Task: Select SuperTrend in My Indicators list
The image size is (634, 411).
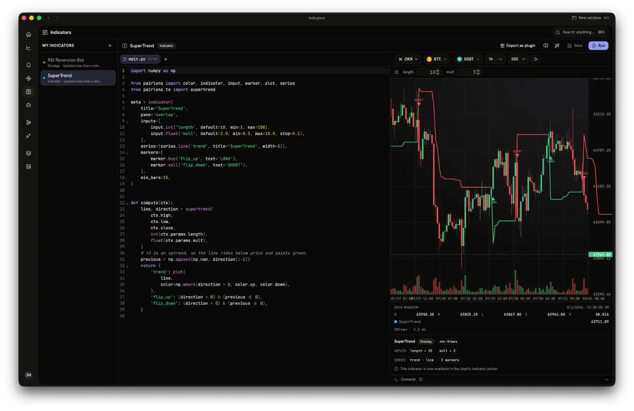Action: [x=78, y=78]
